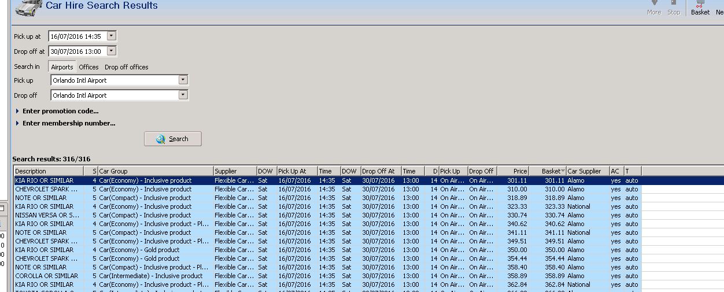Open the Pick up location dropdown arrow
Image resolution: width=724 pixels, height=292 pixels.
point(183,80)
